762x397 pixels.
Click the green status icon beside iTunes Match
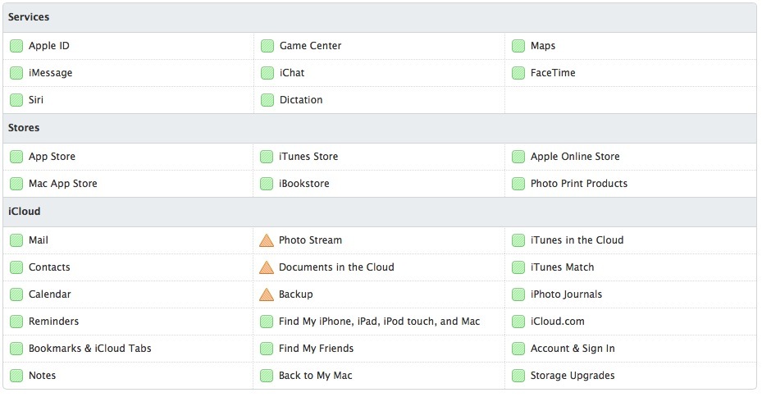[x=518, y=267]
